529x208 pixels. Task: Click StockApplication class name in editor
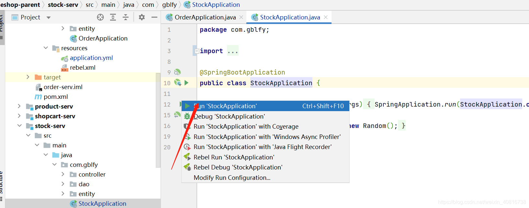click(281, 83)
